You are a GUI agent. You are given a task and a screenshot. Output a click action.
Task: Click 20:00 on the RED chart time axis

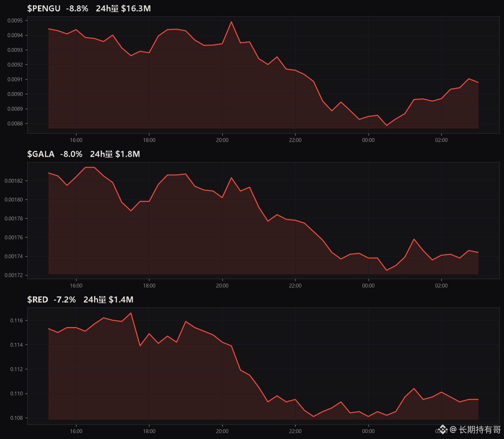coord(222,431)
